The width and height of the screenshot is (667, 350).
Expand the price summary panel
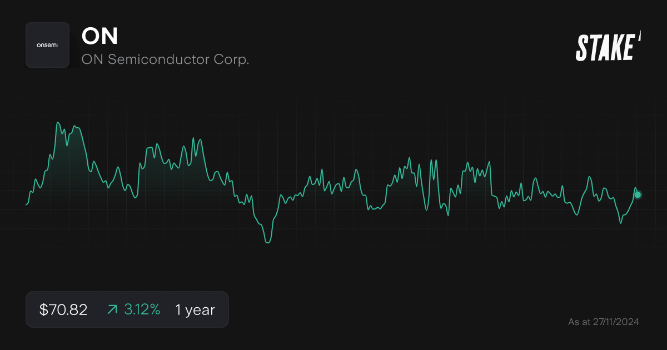pyautogui.click(x=127, y=309)
